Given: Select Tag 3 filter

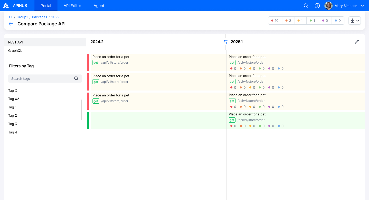Looking at the screenshot, I should tap(13, 124).
